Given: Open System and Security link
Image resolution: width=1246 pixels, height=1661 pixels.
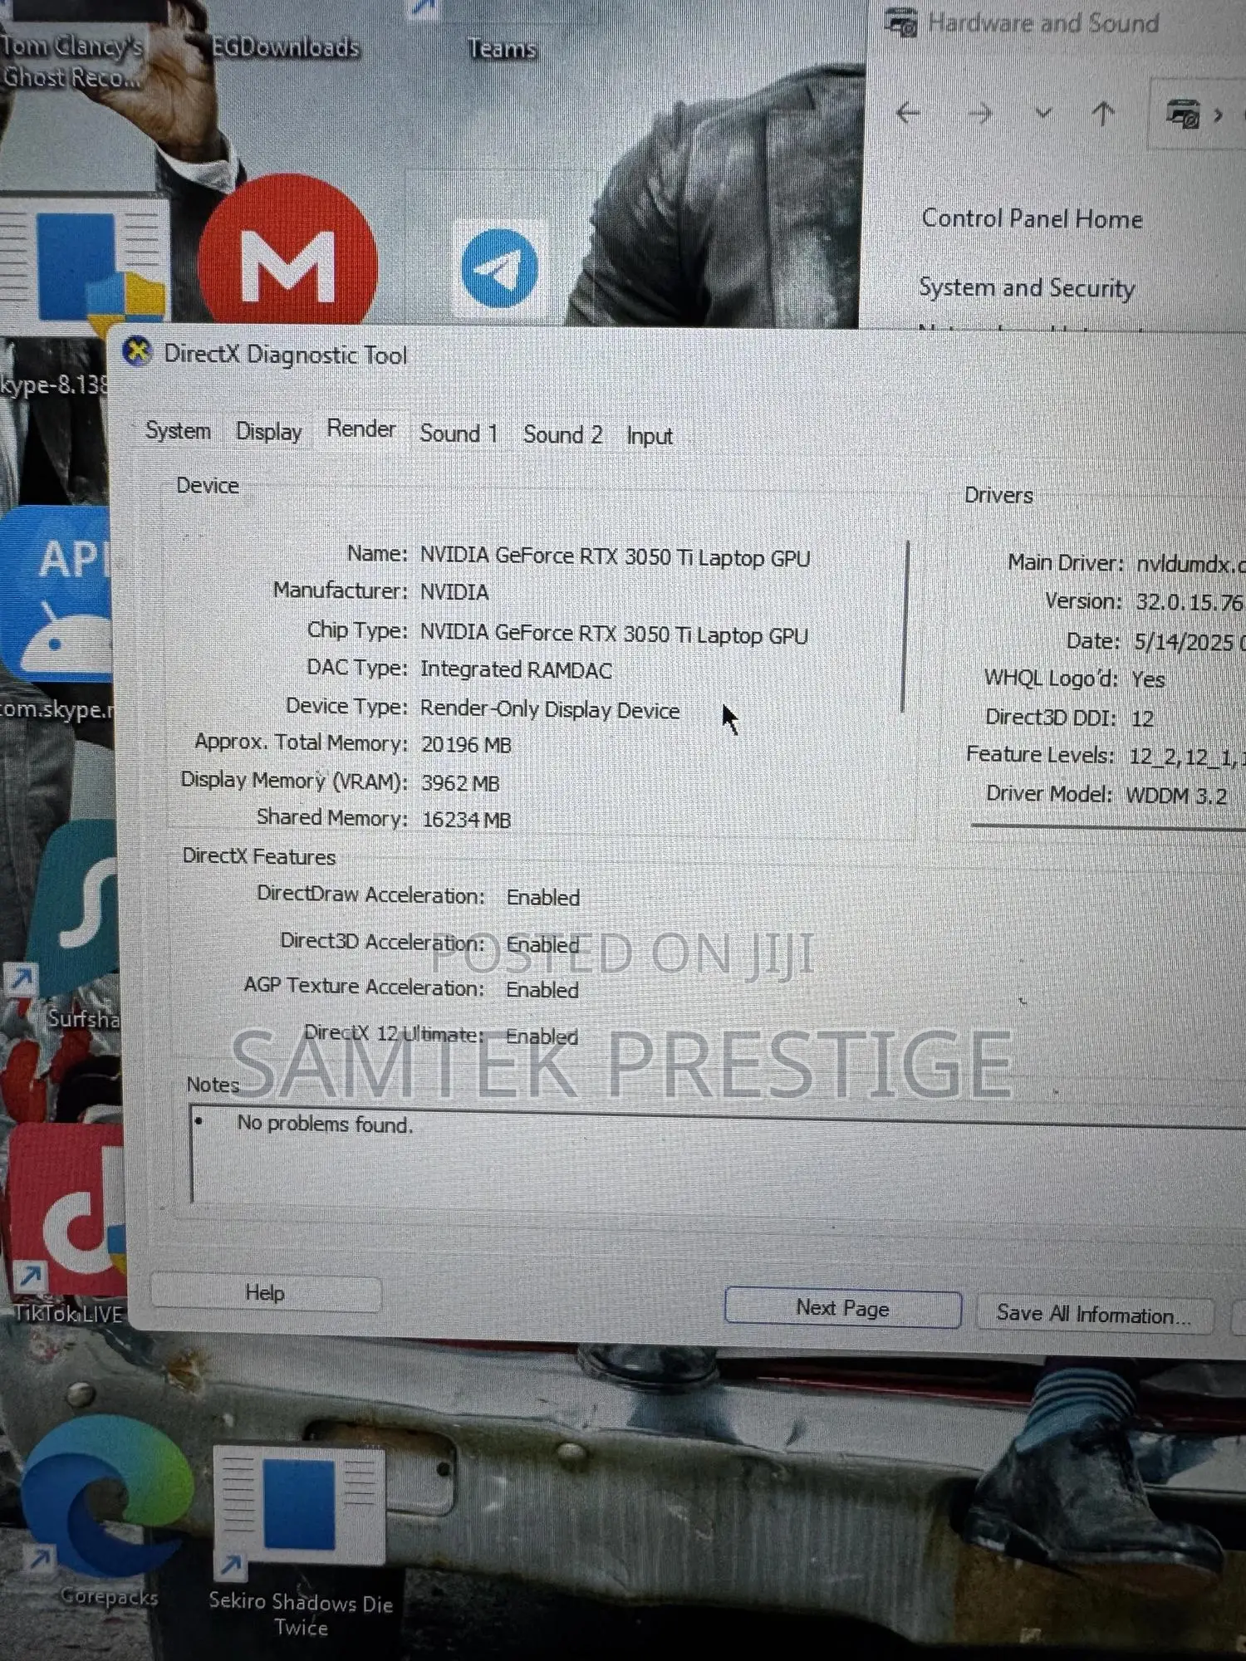Looking at the screenshot, I should (1027, 287).
